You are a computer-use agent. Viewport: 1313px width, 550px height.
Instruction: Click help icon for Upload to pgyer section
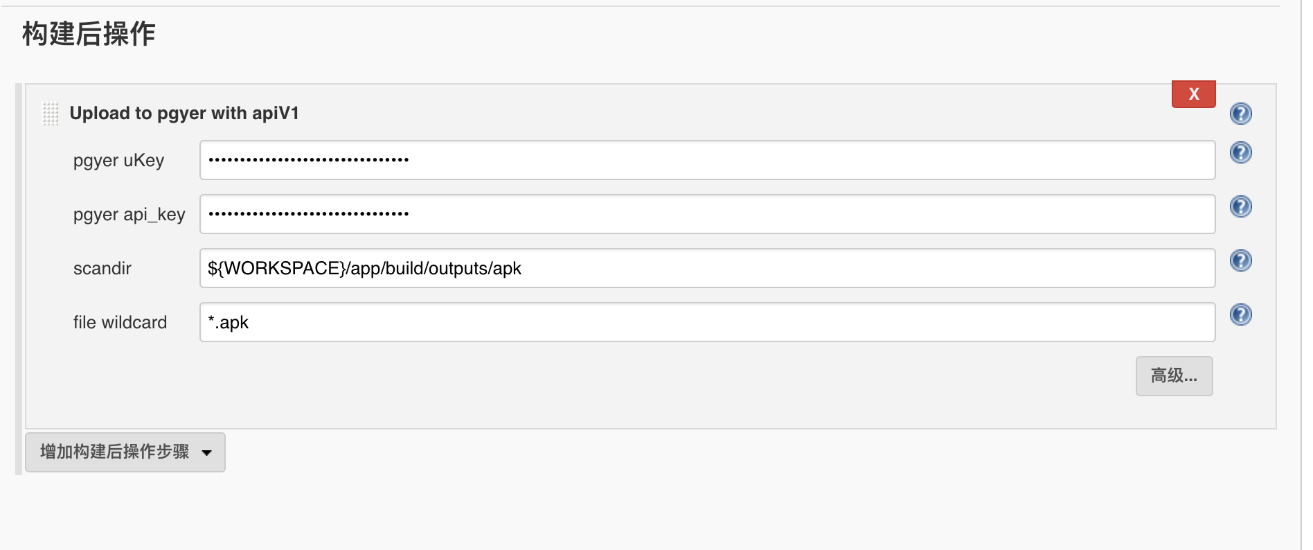coord(1240,114)
